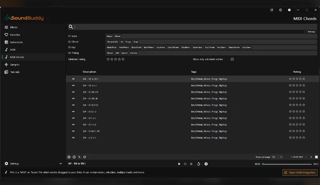Go to the next page of results
This screenshot has height=185, width=320.
(311, 157)
